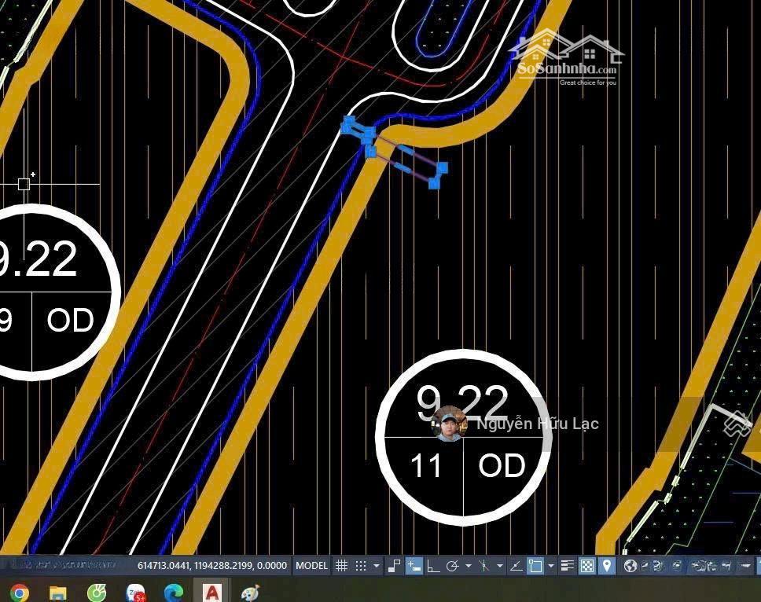Image resolution: width=761 pixels, height=602 pixels.
Task: Click the Isometric Drafting icon
Action: 483,566
